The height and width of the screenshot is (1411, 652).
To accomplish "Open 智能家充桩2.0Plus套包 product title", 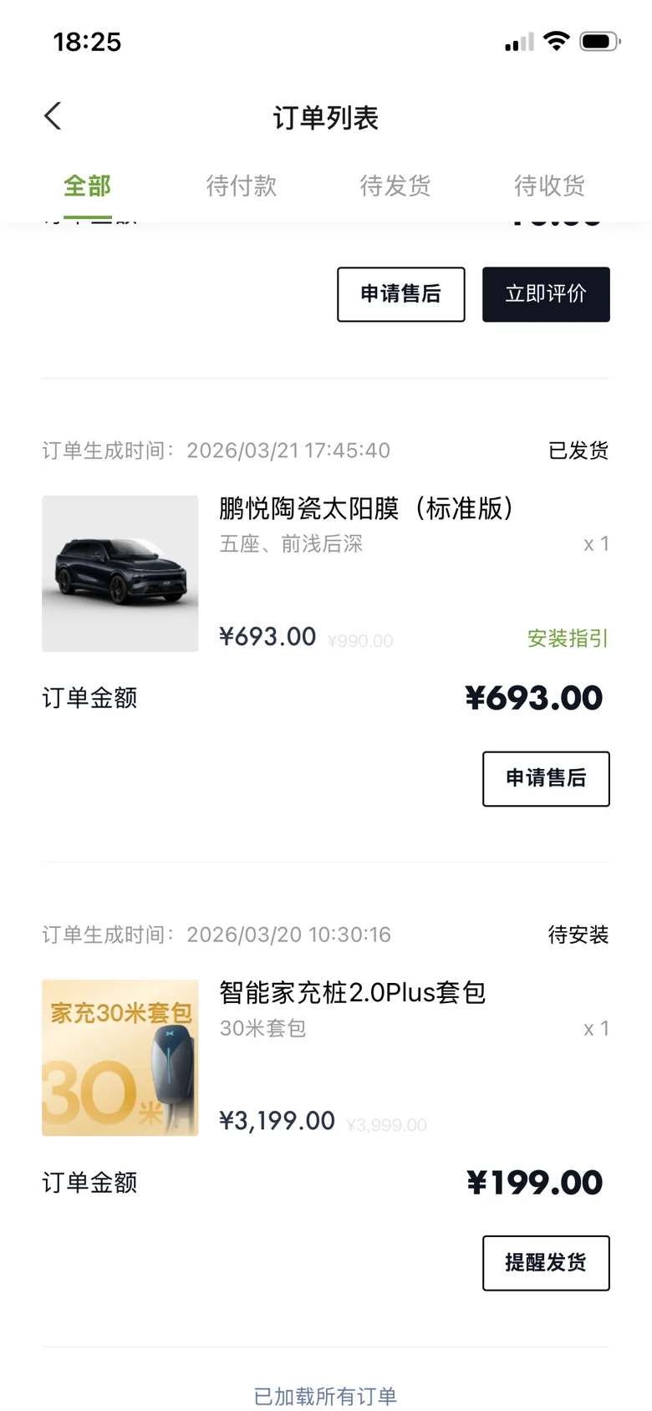I will point(352,992).
